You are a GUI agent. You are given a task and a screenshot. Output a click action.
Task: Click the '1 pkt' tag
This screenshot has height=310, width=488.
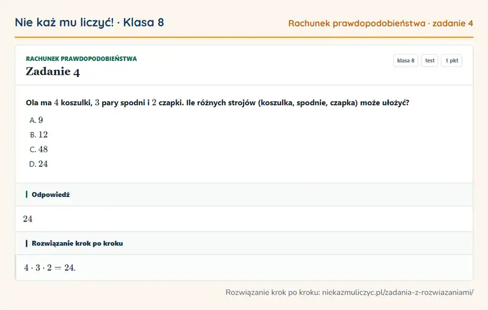(x=451, y=60)
